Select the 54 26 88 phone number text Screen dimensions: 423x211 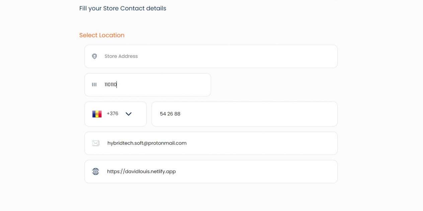coord(170,114)
